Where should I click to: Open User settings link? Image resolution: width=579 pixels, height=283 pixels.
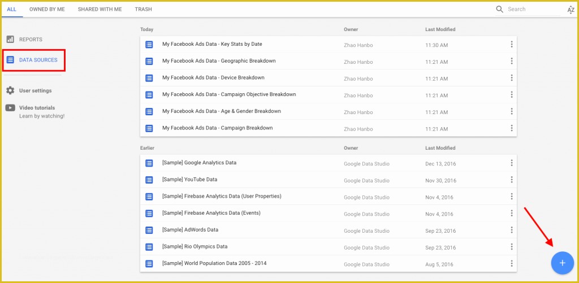pyautogui.click(x=36, y=90)
